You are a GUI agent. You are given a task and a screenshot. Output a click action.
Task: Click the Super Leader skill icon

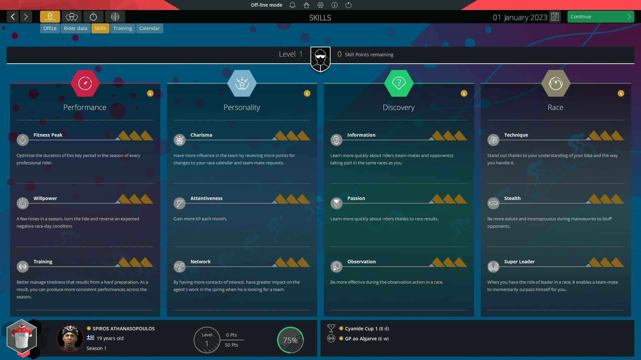click(x=493, y=266)
